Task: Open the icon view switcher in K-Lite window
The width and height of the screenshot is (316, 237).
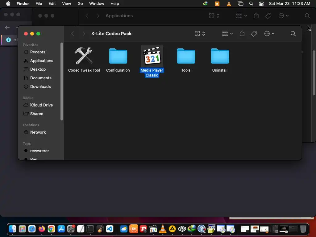Action: pyautogui.click(x=200, y=34)
